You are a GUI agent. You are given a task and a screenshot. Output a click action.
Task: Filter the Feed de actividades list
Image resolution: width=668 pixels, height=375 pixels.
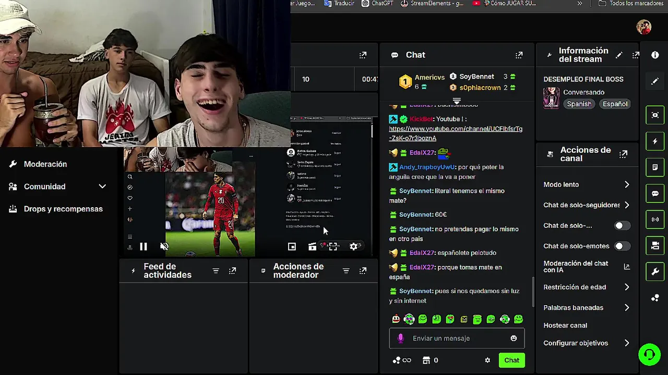(x=216, y=271)
